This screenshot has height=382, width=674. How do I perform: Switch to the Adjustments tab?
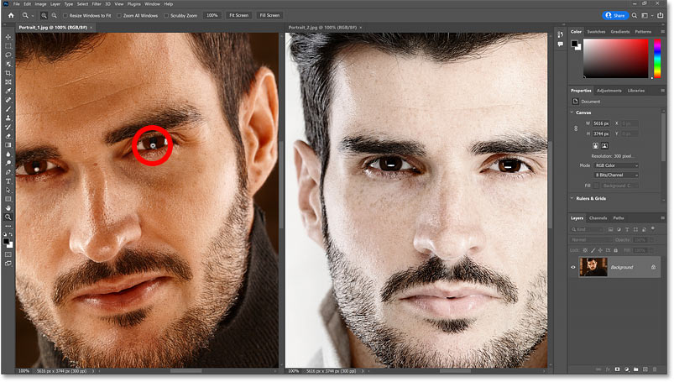(x=609, y=91)
